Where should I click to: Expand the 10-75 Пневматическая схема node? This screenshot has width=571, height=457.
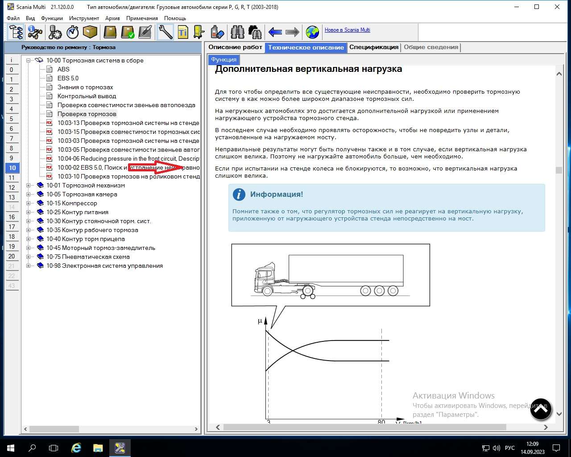tap(29, 257)
